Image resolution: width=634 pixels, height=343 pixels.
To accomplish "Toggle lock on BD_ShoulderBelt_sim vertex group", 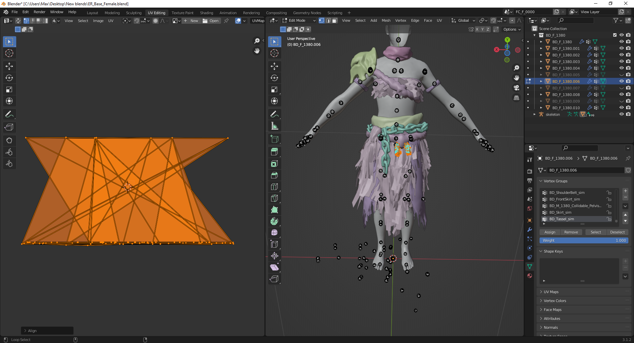I will pyautogui.click(x=609, y=193).
